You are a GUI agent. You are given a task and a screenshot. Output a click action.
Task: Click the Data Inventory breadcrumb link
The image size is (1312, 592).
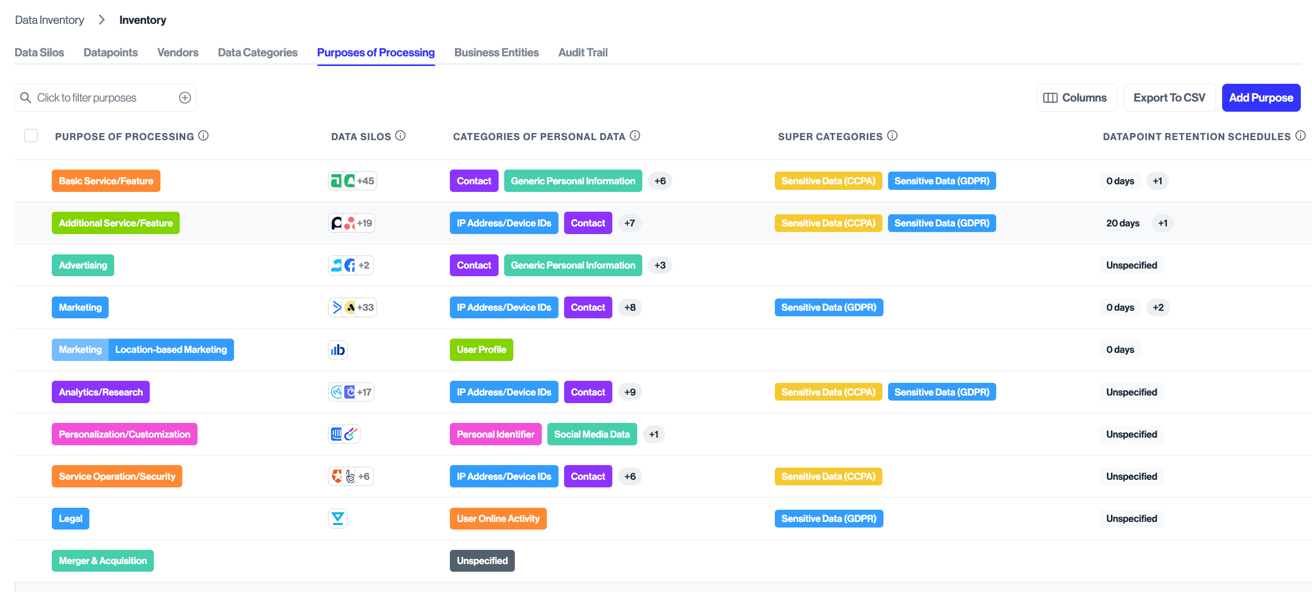click(x=49, y=20)
